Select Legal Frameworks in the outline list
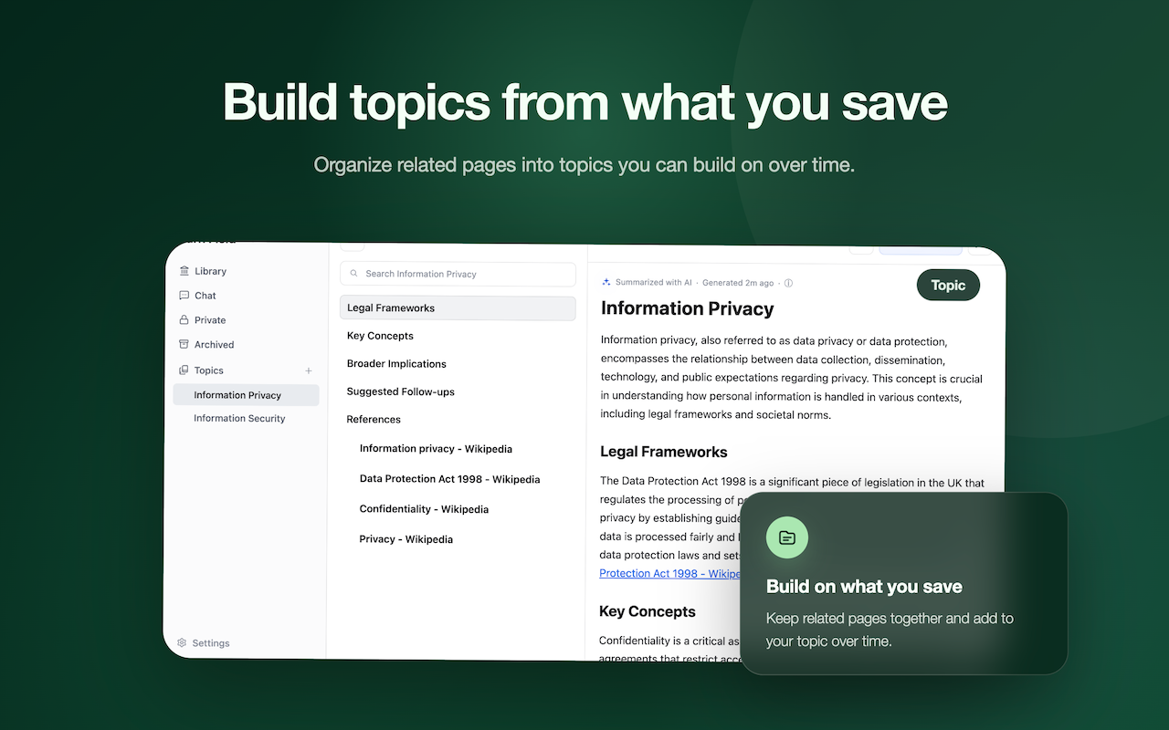 [458, 308]
